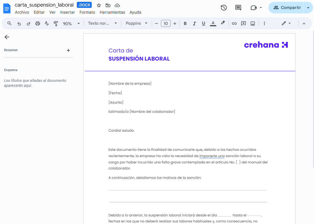
Task: Open the comments panel icon
Action: 238,8
